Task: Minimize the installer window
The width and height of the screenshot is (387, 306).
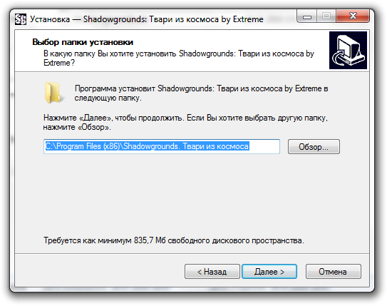Action: (x=307, y=17)
